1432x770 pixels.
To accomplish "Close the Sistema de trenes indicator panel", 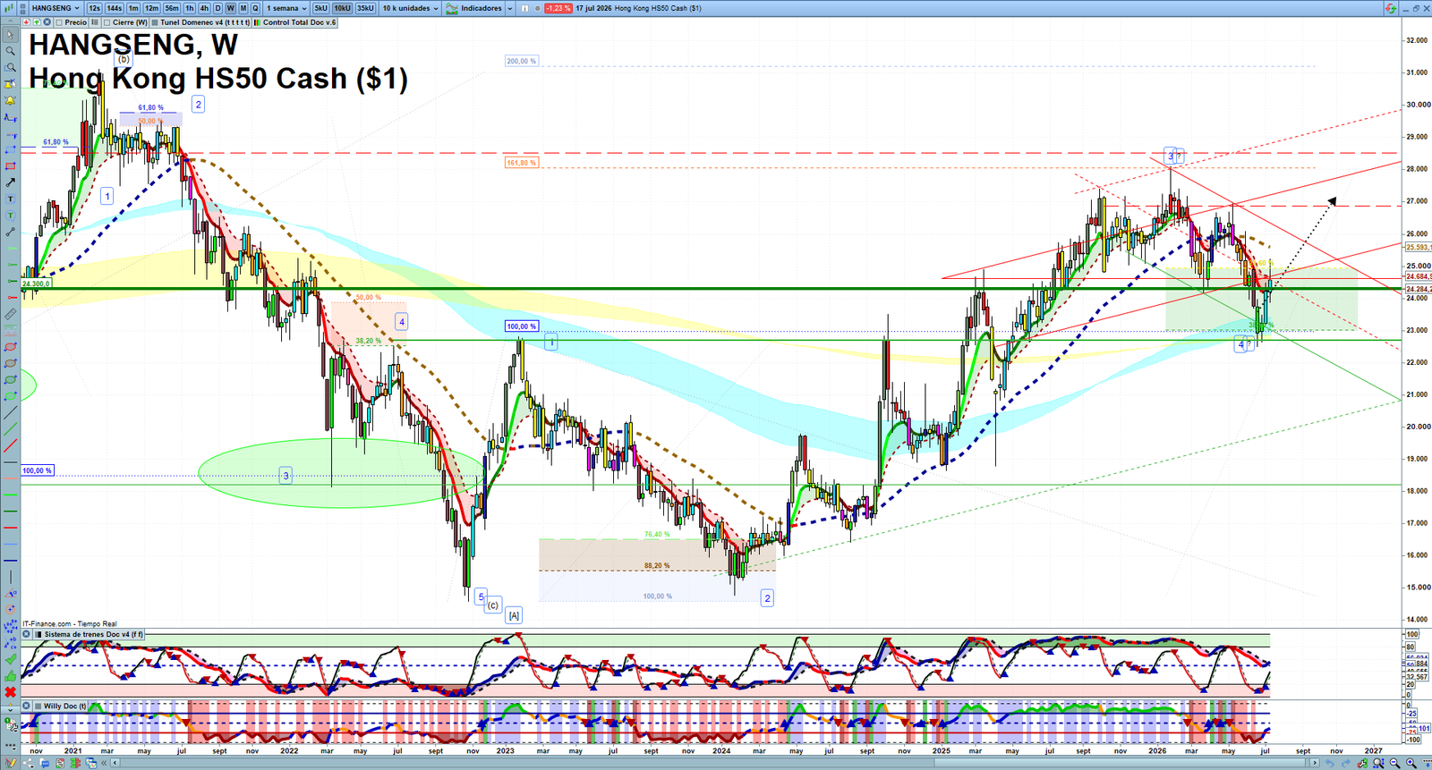I will [26, 634].
